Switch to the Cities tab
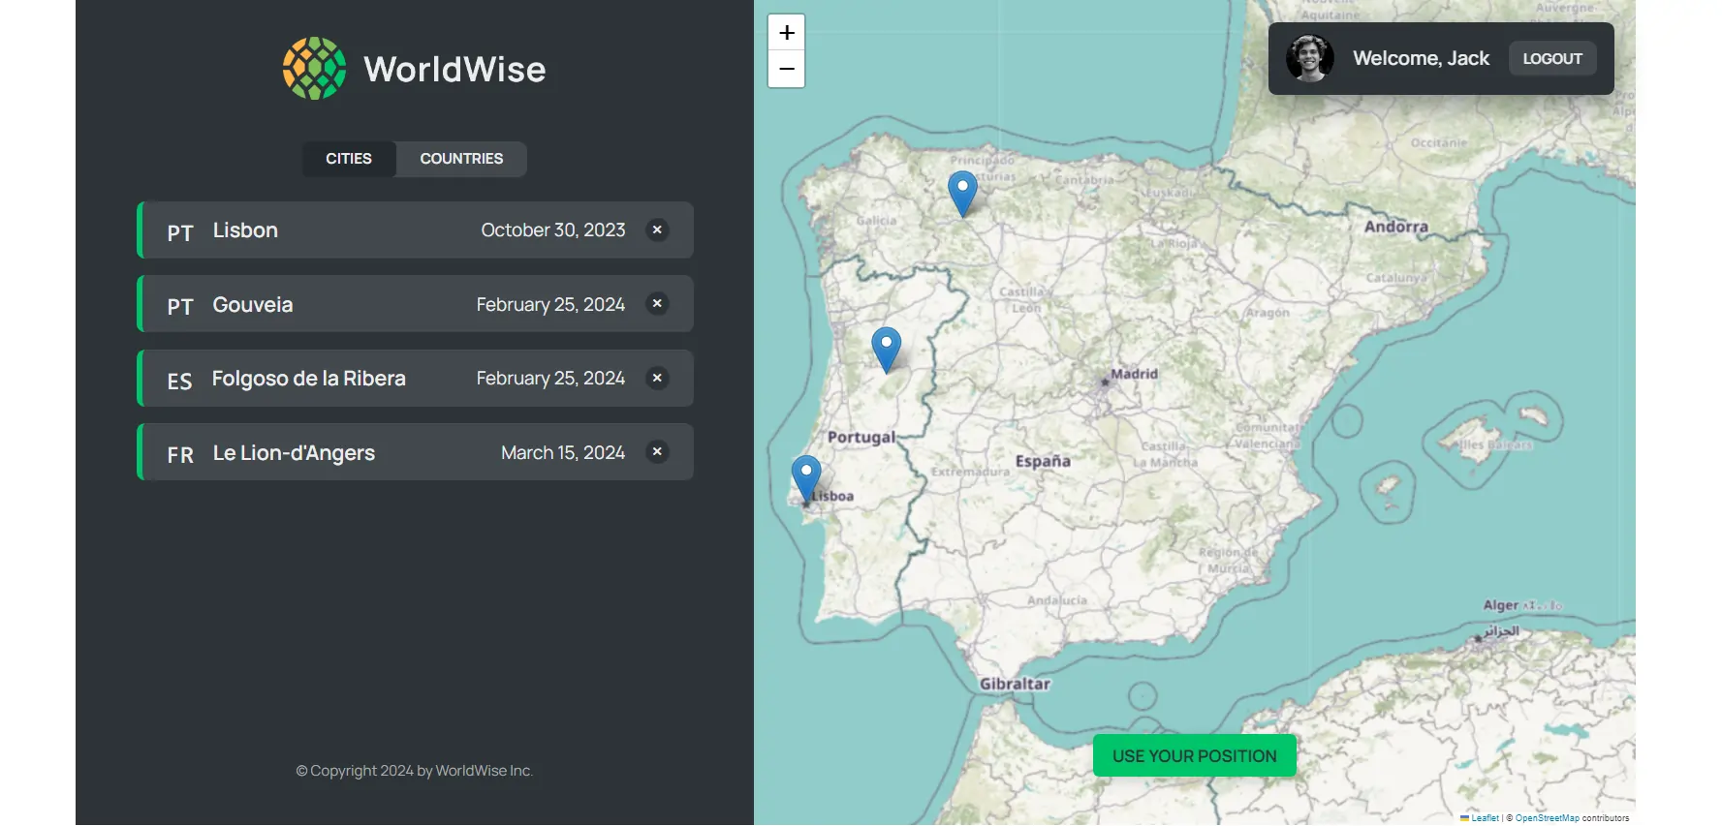The width and height of the screenshot is (1722, 826). (349, 159)
